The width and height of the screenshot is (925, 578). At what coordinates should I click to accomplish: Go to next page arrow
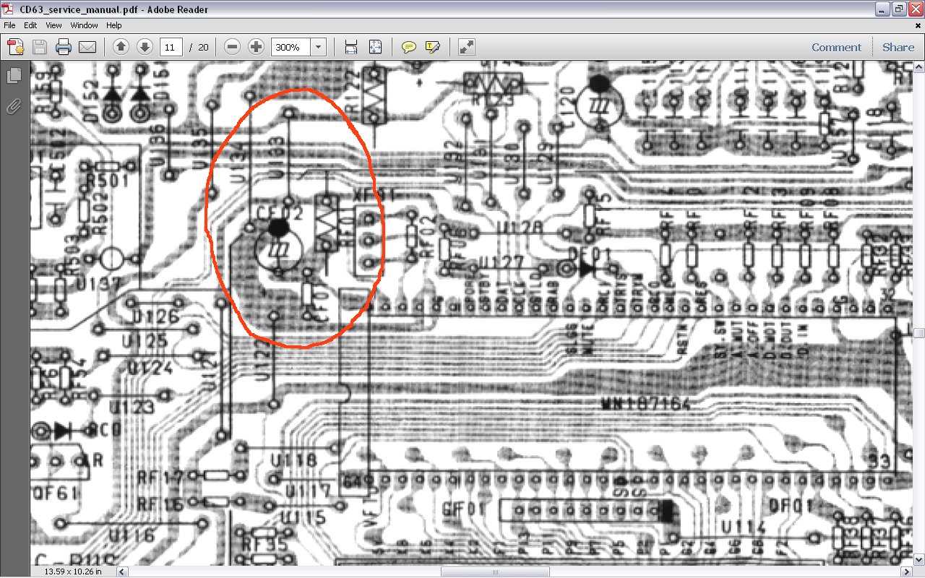click(x=145, y=47)
